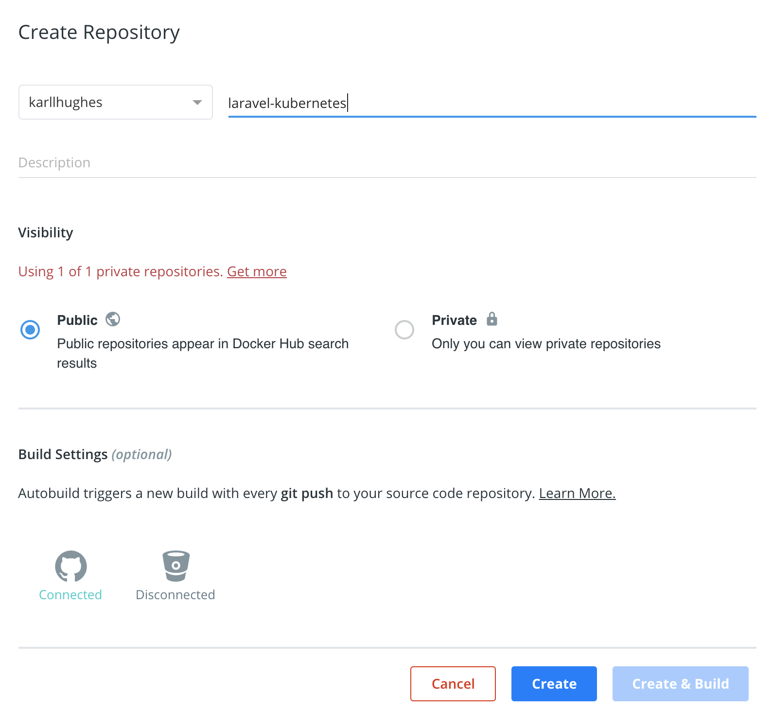Click 'Using 1 of 1 private repositories' text
Viewport: 772px width, 712px height.
121,271
